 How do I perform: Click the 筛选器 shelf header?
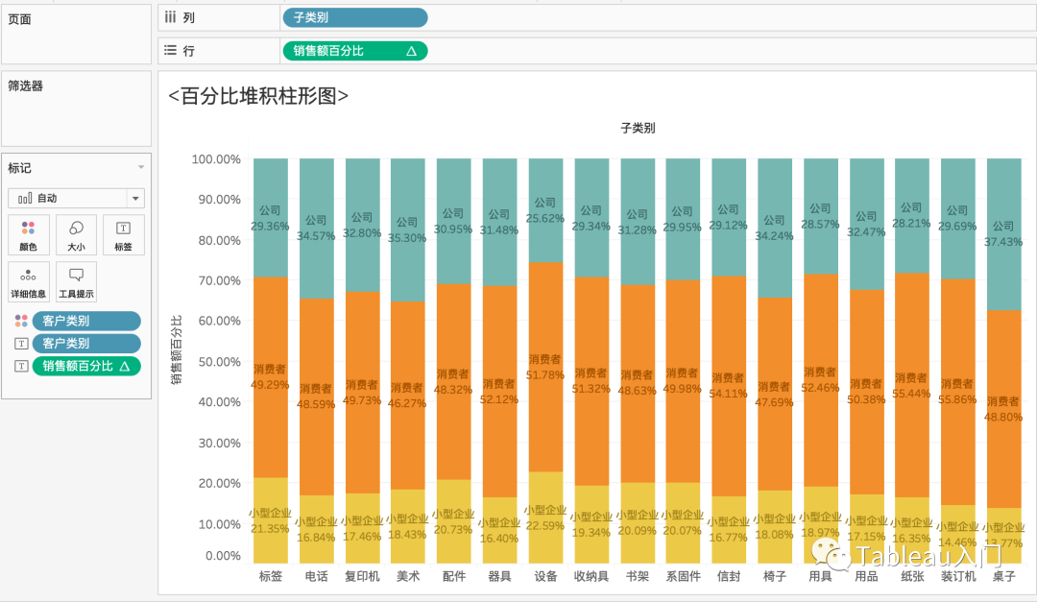coord(25,84)
